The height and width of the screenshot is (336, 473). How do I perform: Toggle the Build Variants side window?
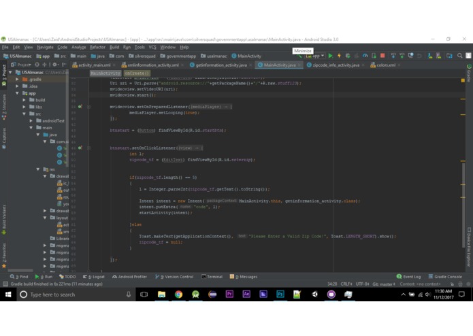coord(4,220)
